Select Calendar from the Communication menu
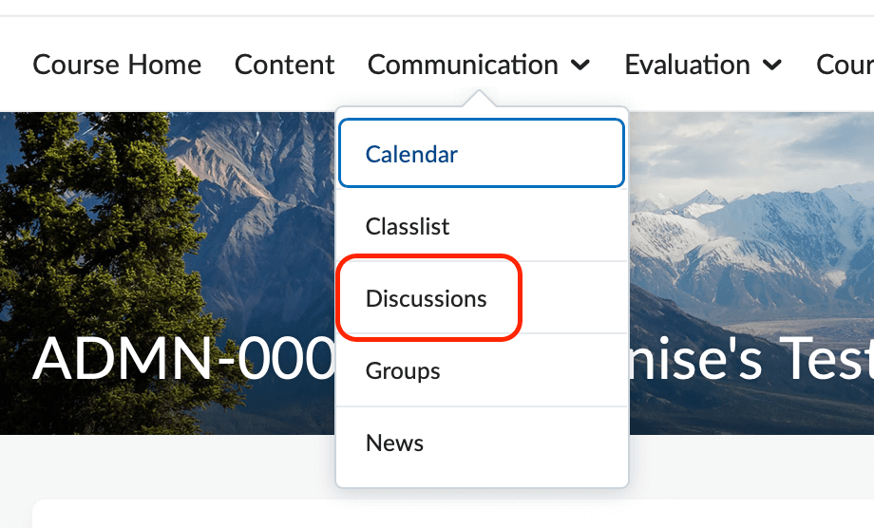 pyautogui.click(x=482, y=153)
